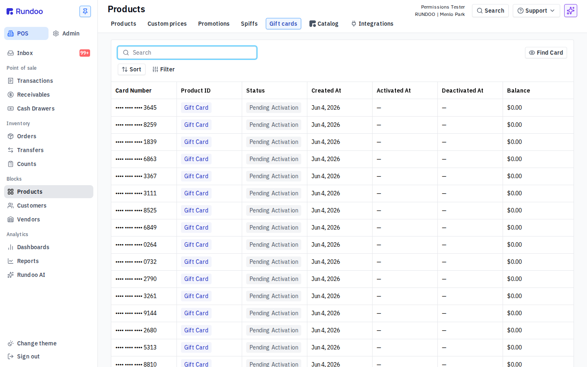
Task: Click the Inbox tray icon
Action: click(11, 53)
